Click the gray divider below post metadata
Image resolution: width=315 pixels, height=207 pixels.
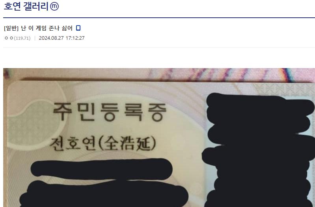click(159, 47)
